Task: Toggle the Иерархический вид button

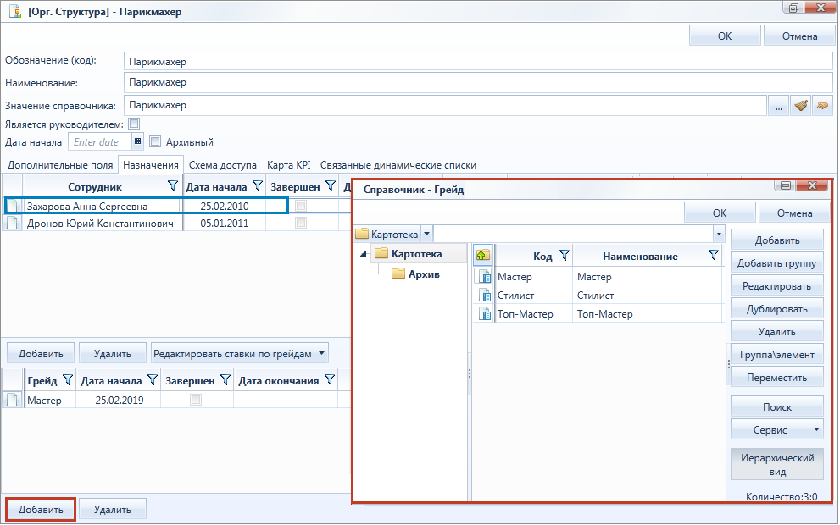Action: click(x=776, y=465)
